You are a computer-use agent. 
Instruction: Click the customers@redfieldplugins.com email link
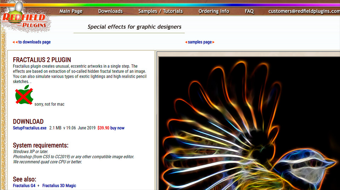(304, 11)
